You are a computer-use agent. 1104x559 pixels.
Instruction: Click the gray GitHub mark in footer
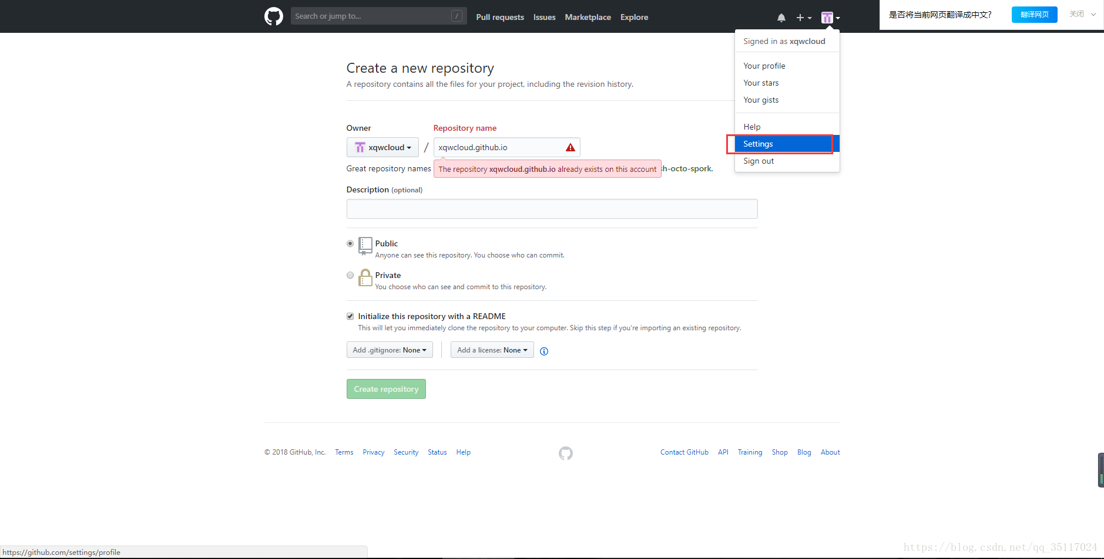click(565, 453)
